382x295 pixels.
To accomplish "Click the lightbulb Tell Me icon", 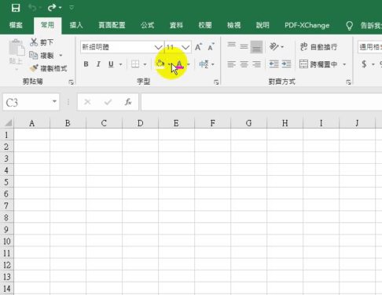I will tap(349, 26).
